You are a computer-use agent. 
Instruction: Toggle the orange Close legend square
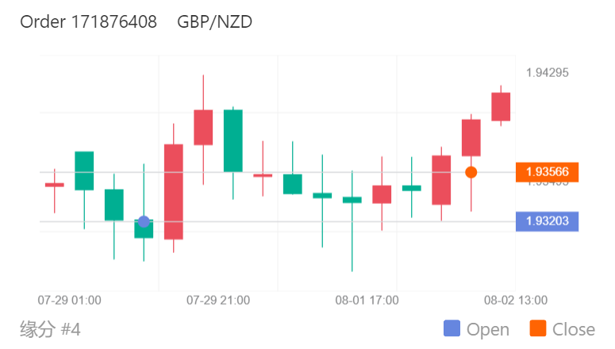[537, 329]
